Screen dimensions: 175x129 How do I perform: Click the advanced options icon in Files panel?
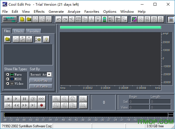click(x=38, y=39)
